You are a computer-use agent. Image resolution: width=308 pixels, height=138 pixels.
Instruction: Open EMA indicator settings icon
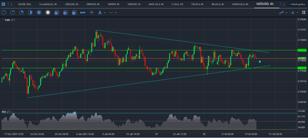[x=12, y=20]
